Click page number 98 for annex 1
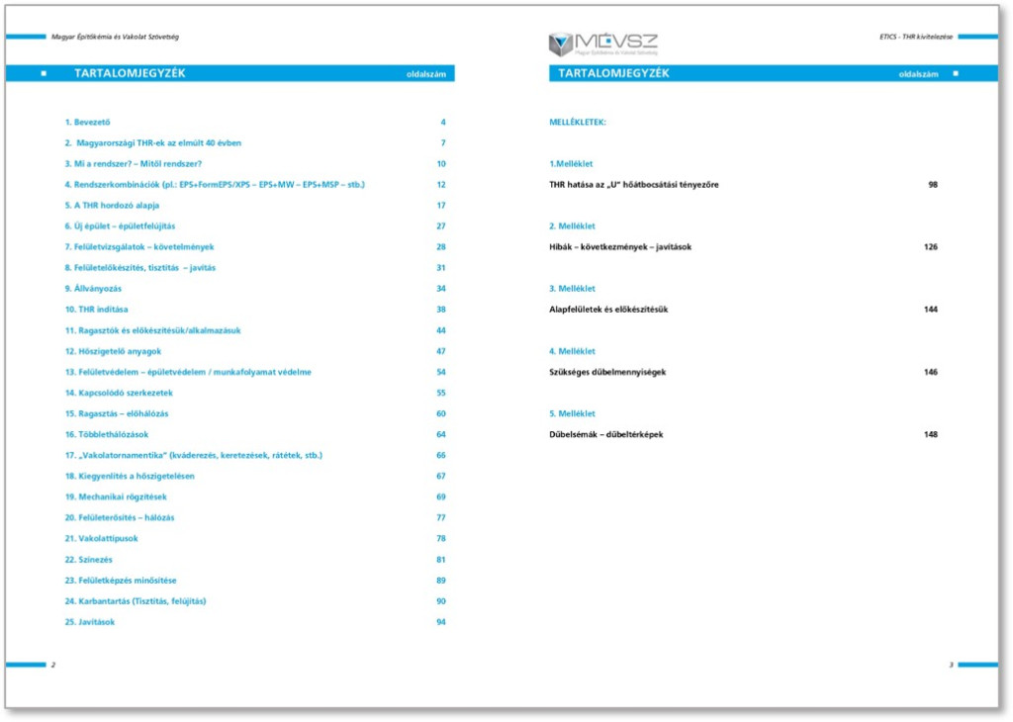This screenshot has height=722, width=1013. pos(933,185)
